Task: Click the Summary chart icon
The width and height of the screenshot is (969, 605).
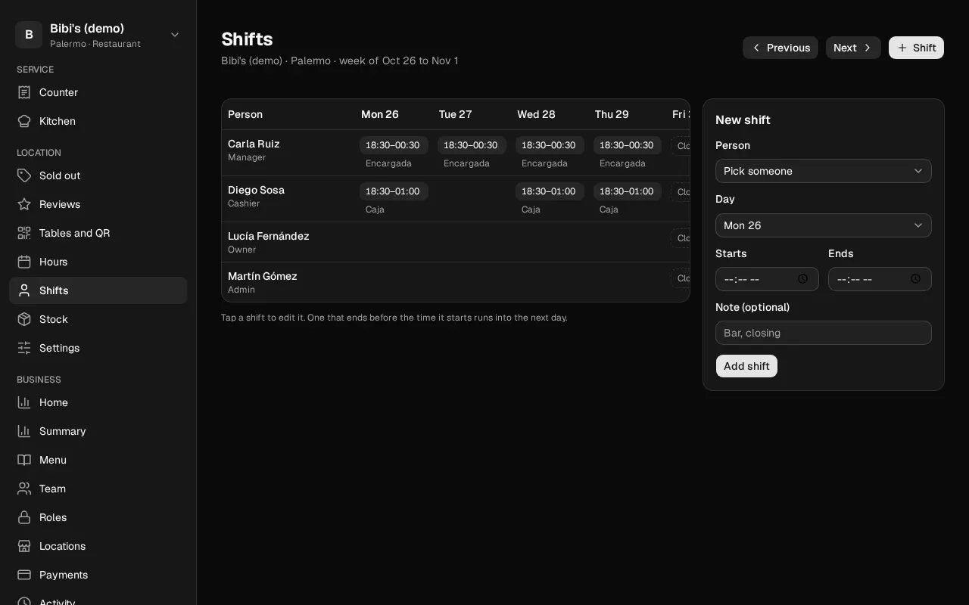Action: [x=24, y=431]
